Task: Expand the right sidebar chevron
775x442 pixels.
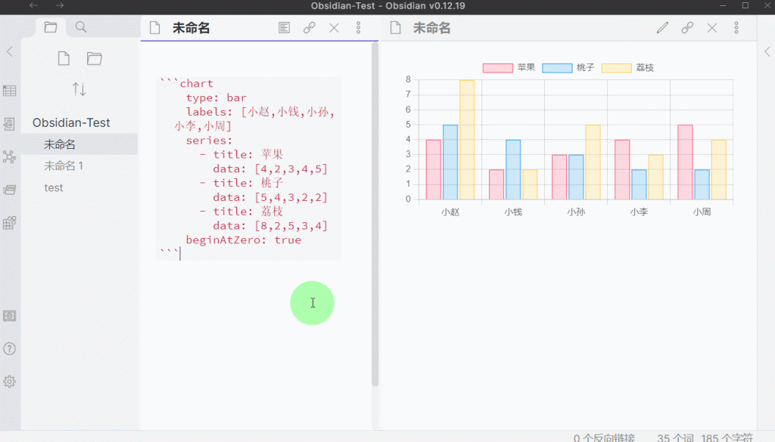Action: [x=767, y=52]
